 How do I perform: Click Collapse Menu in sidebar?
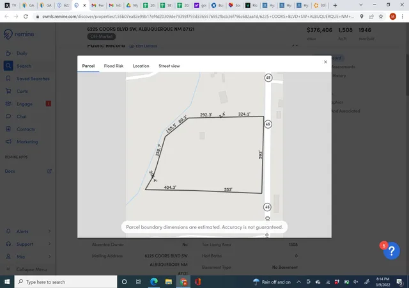pos(31,269)
